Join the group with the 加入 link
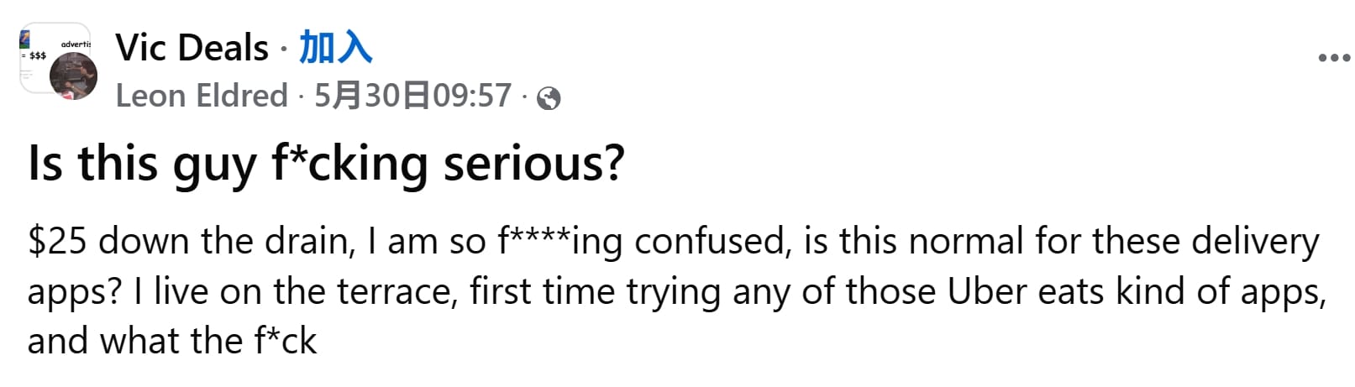Viewport: 1355px width, 387px height. click(x=336, y=47)
